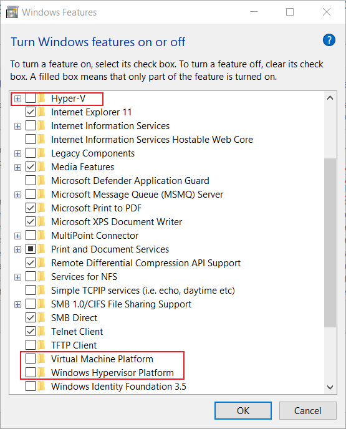The width and height of the screenshot is (346, 429).
Task: Click the folder icon beside Legacy Components
Action: [42, 153]
